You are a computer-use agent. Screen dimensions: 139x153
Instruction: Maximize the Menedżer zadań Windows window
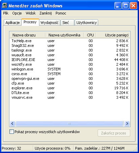[126, 6]
